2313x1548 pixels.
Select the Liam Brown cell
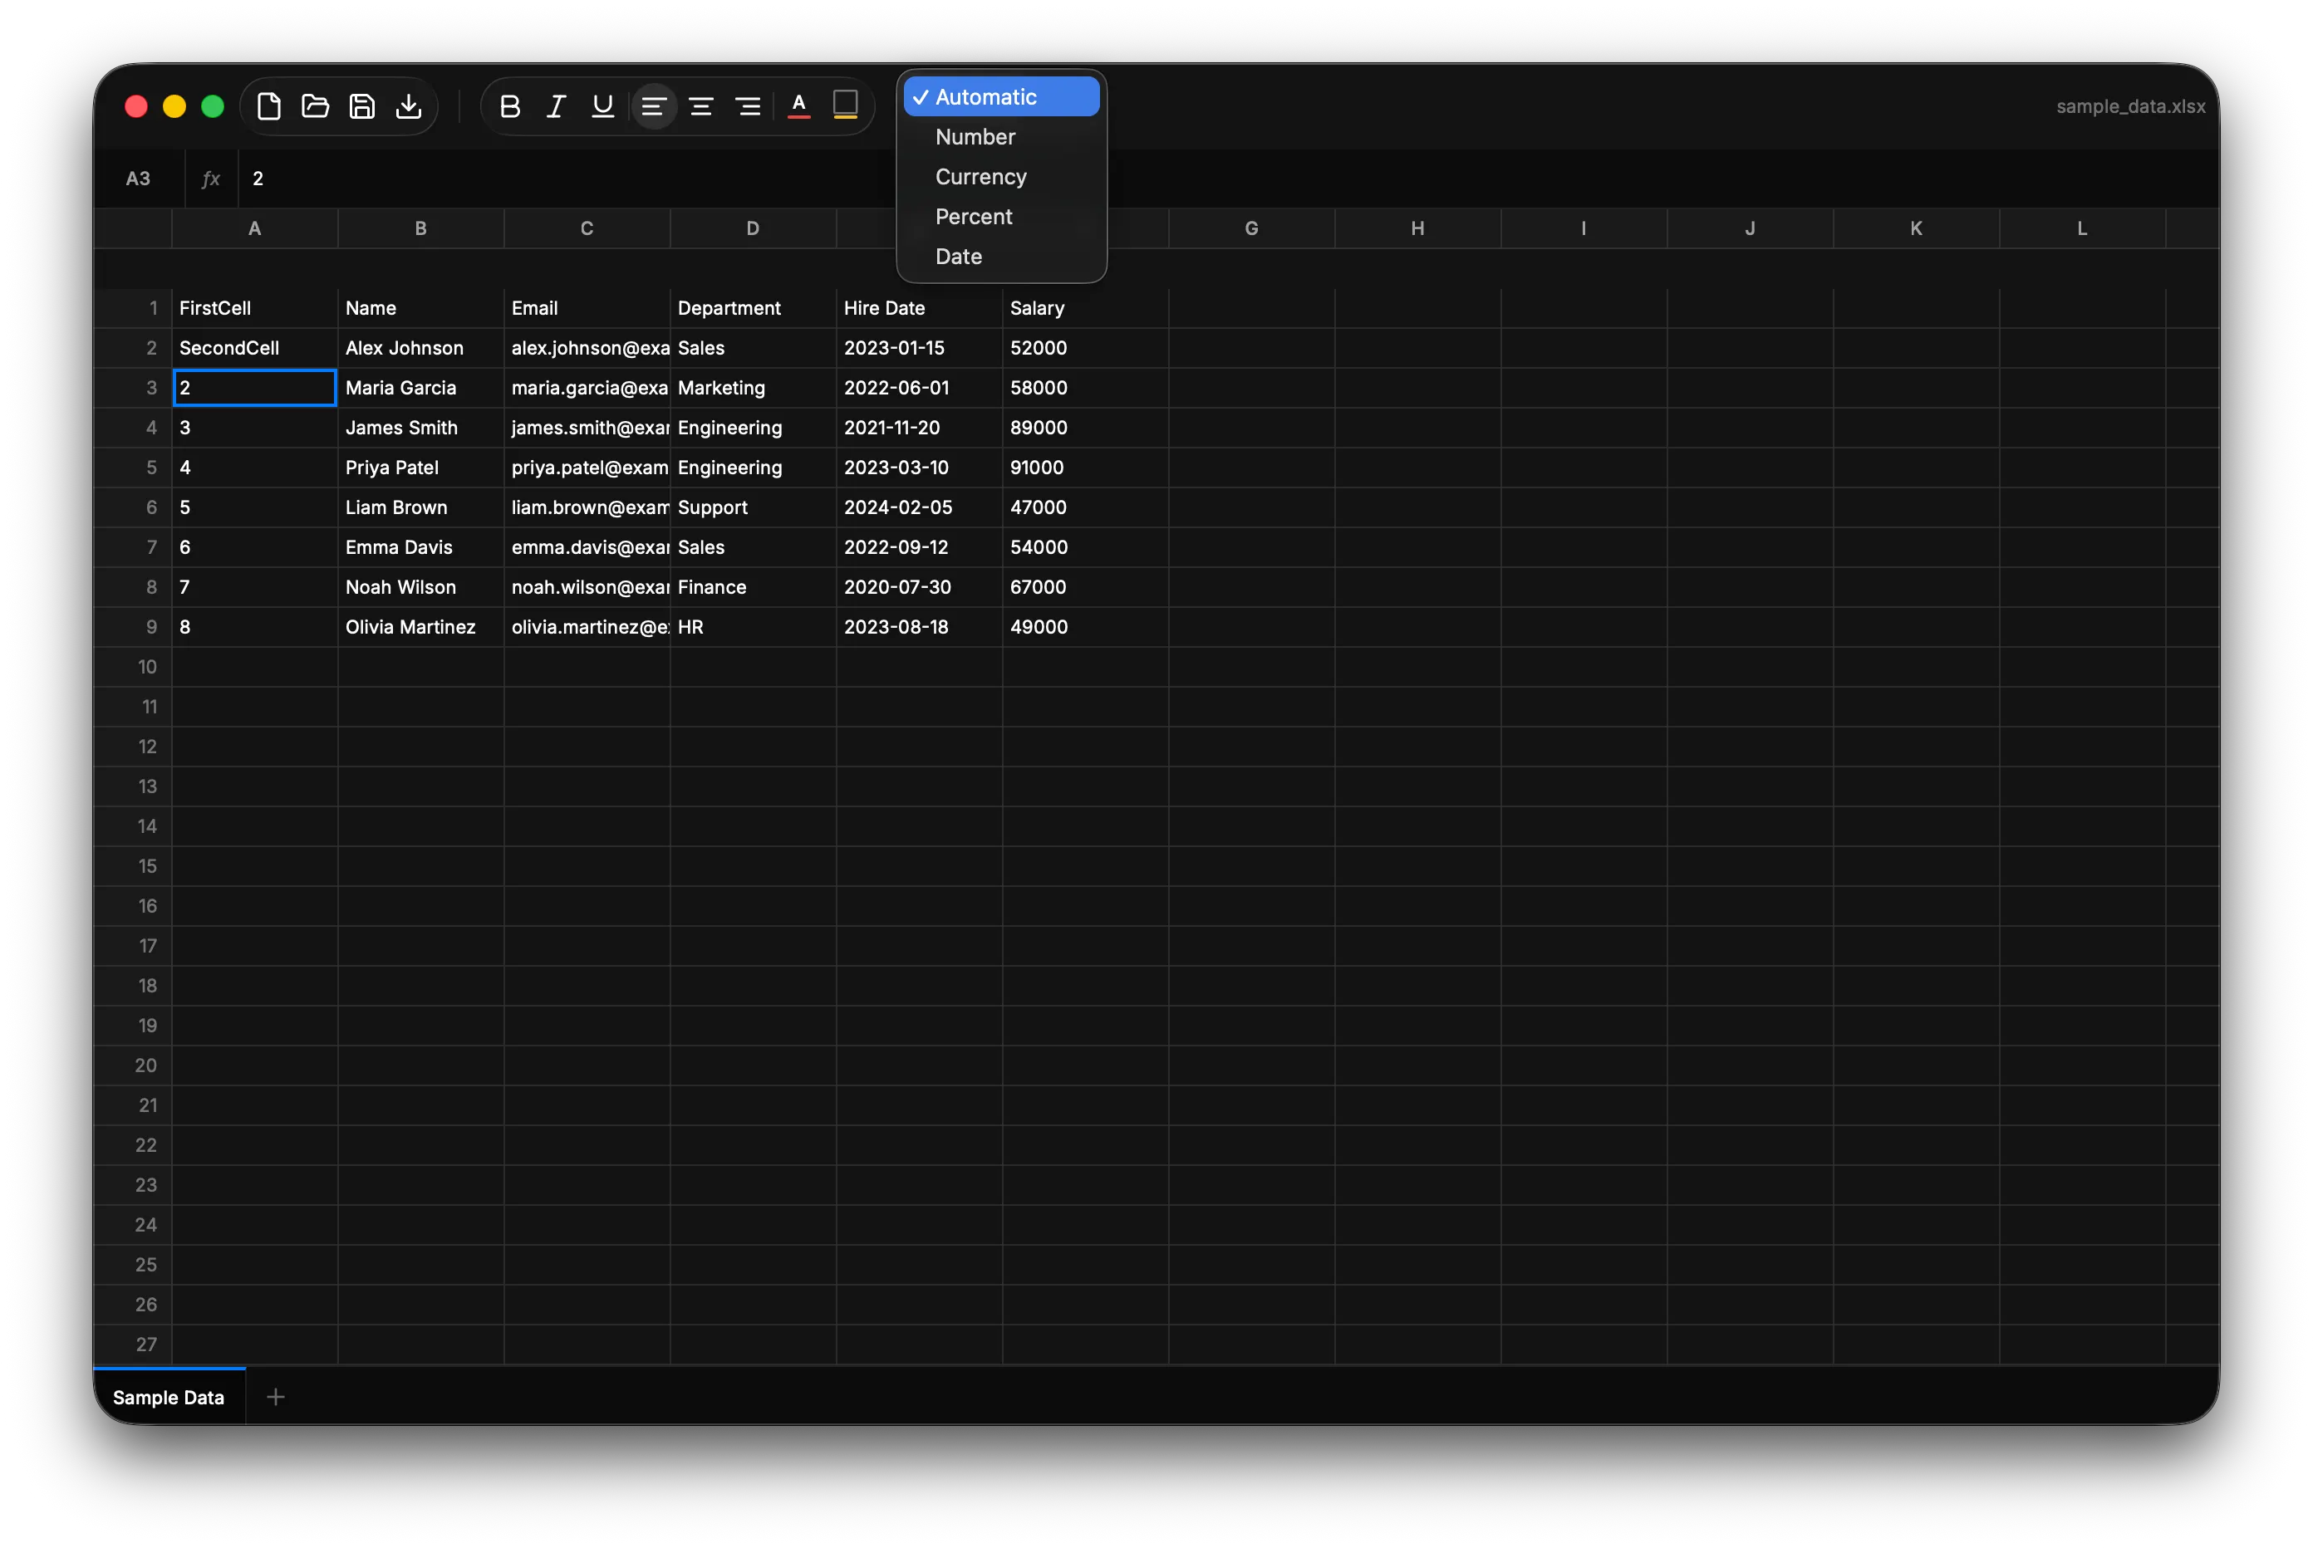pos(420,507)
